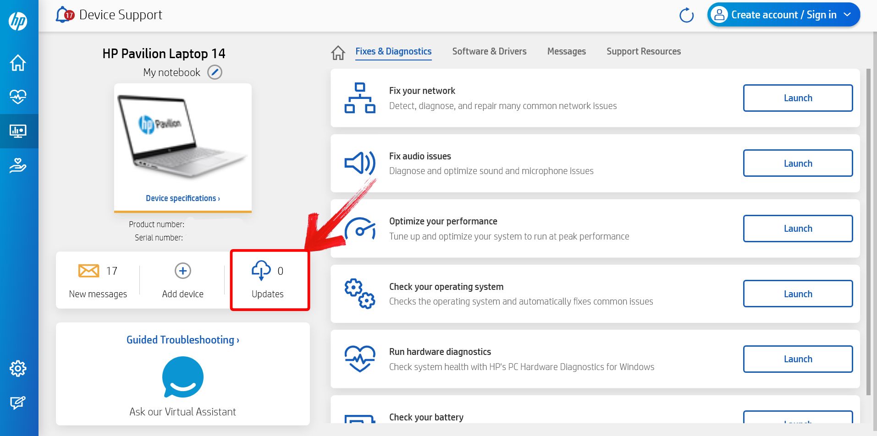Click the account avatar icon

click(719, 15)
